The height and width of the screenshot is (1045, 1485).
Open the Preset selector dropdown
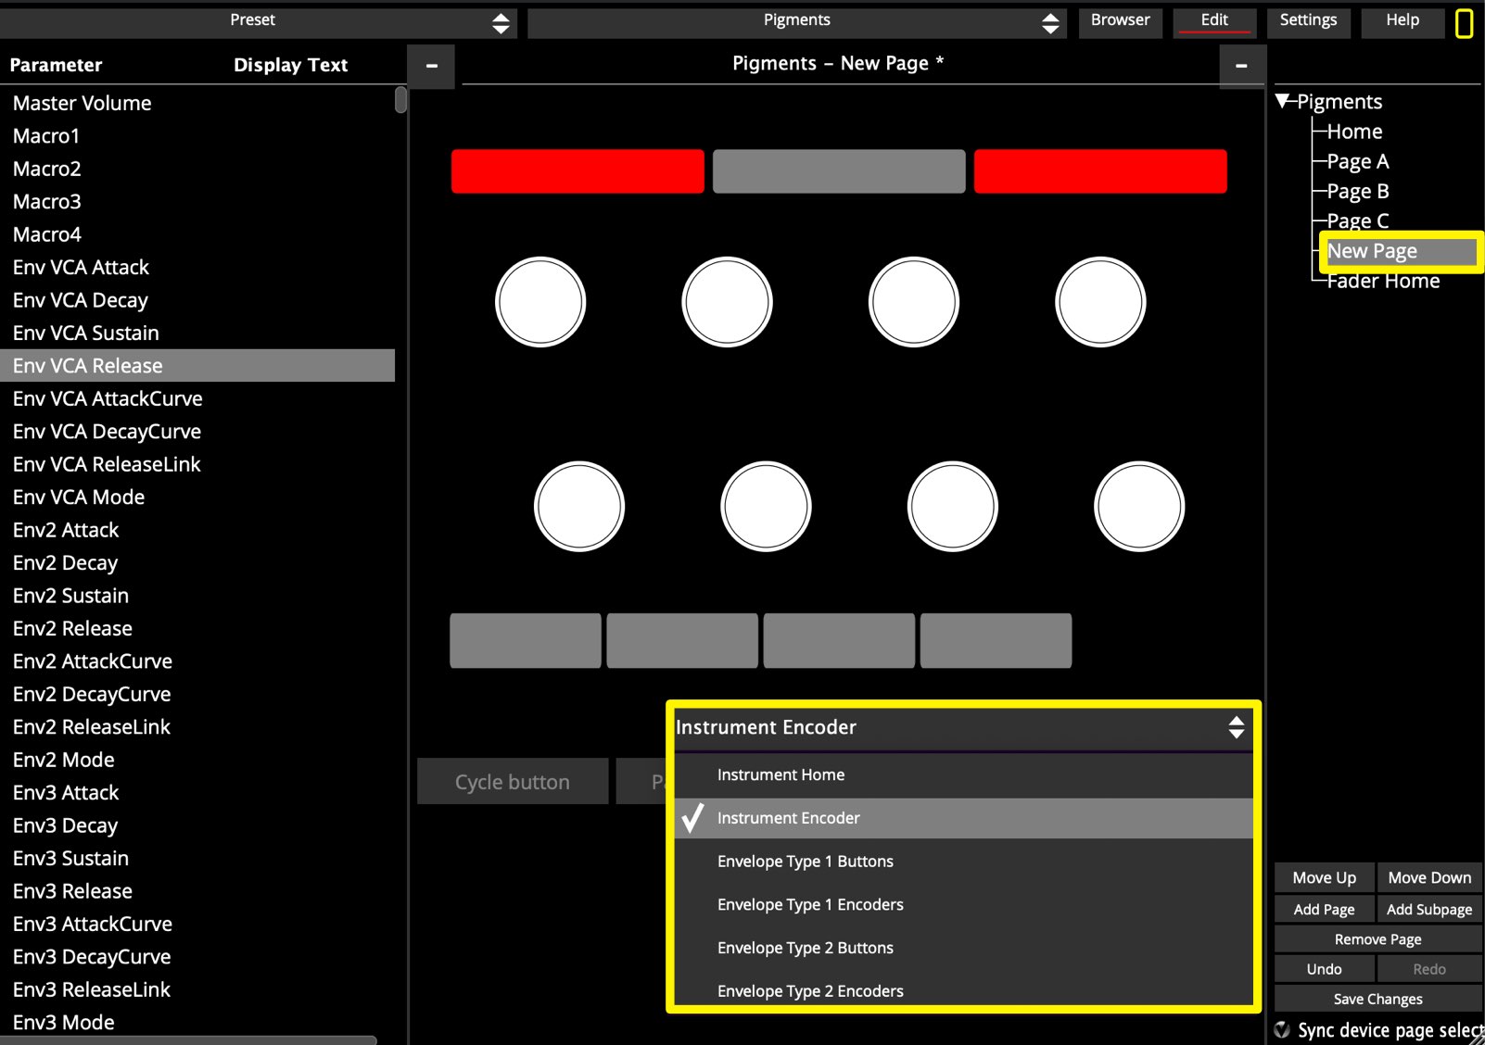[x=258, y=21]
